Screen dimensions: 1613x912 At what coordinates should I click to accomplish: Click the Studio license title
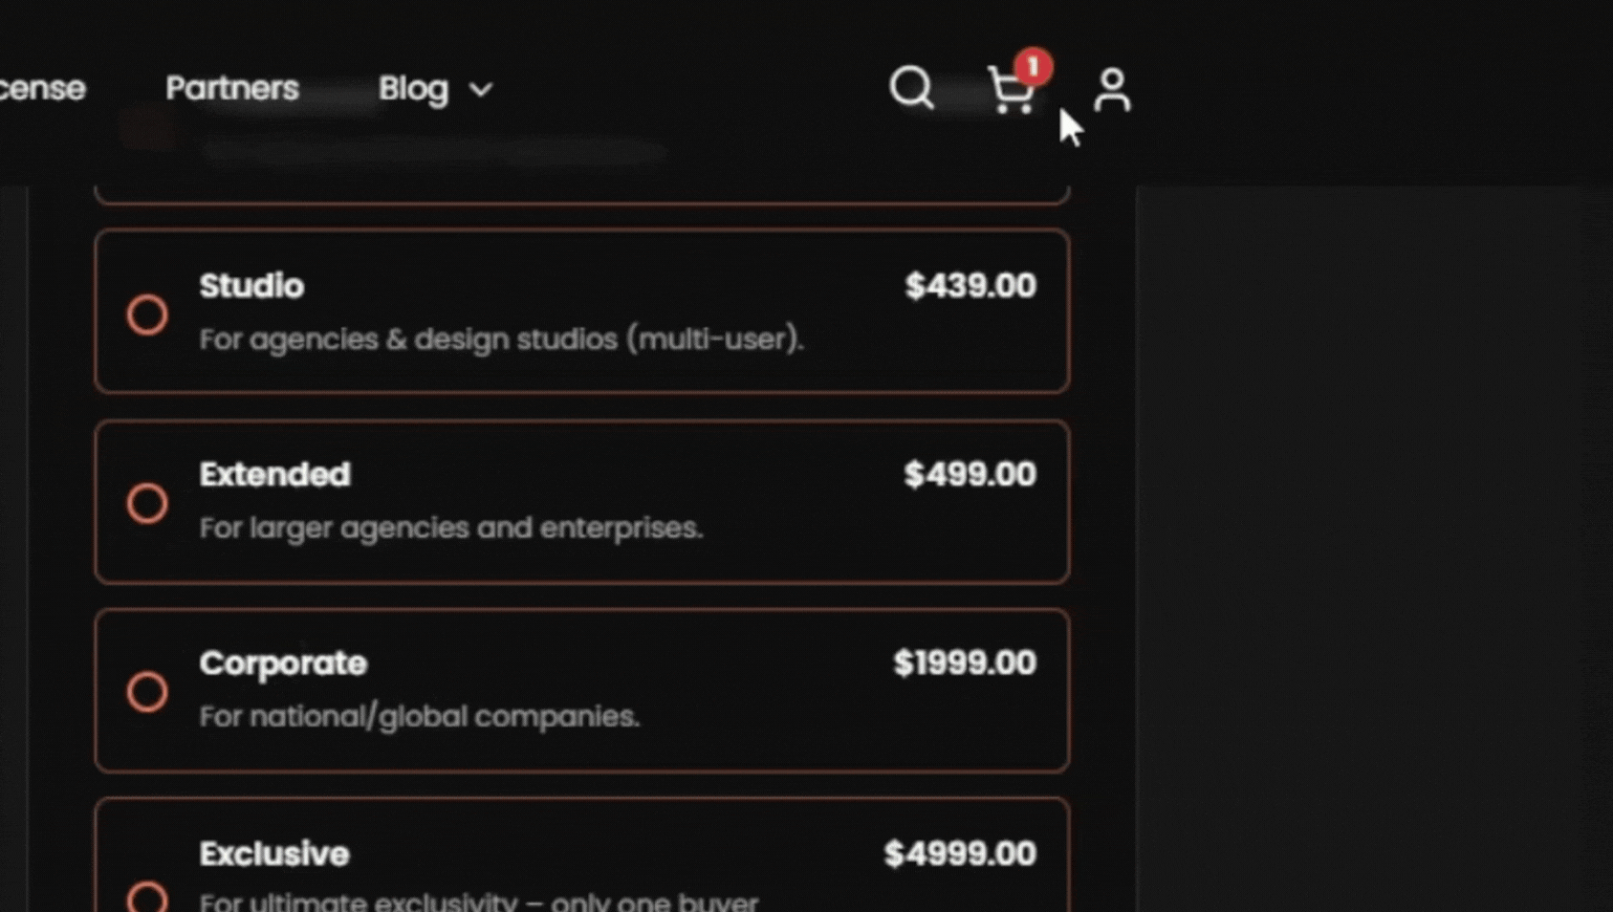[251, 286]
